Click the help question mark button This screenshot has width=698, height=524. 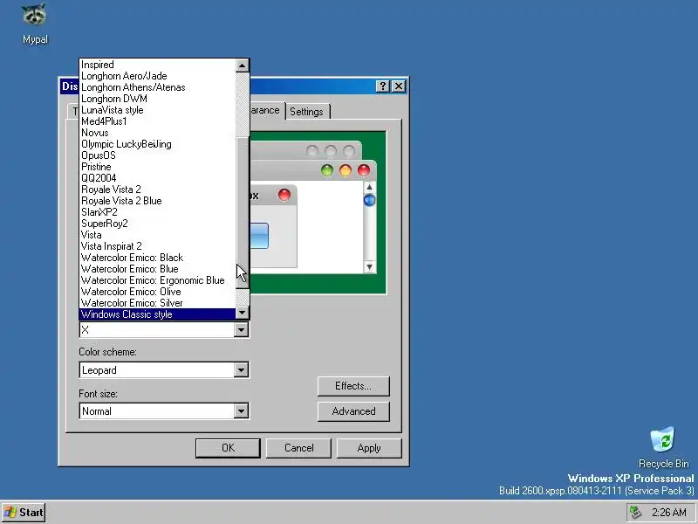coord(382,86)
